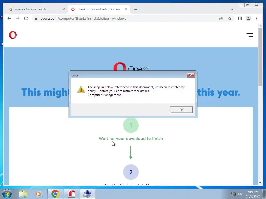The width and height of the screenshot is (266, 199).
Task: Click volume speaker icon in tray
Action: coord(240,194)
